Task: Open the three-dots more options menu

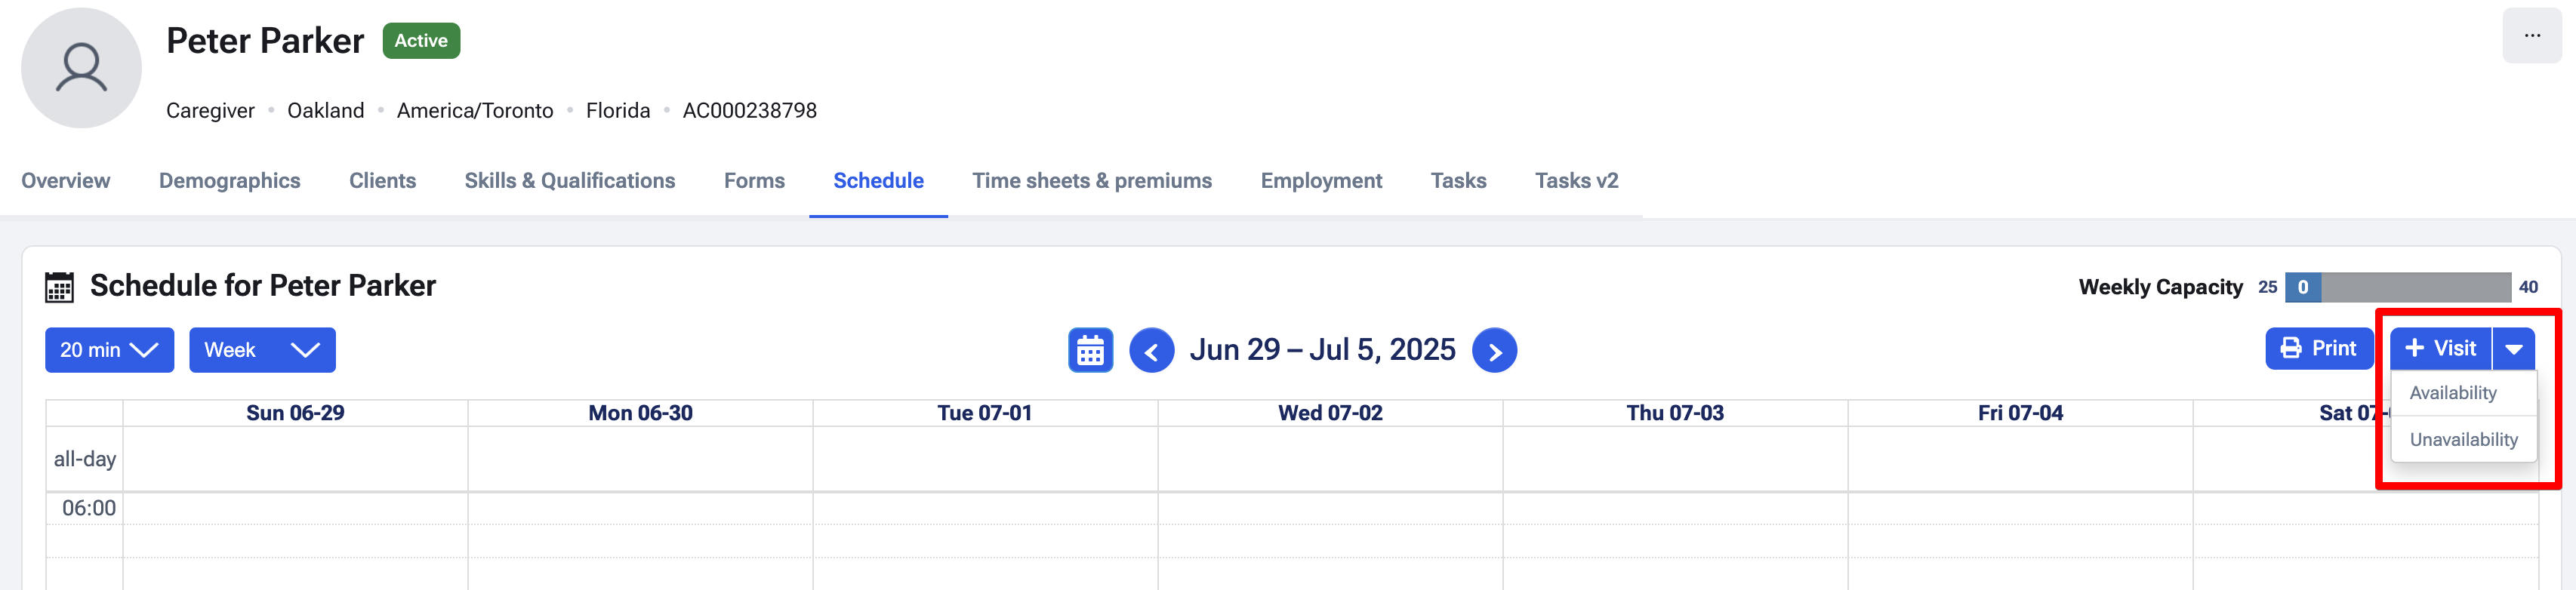Action: [2531, 36]
